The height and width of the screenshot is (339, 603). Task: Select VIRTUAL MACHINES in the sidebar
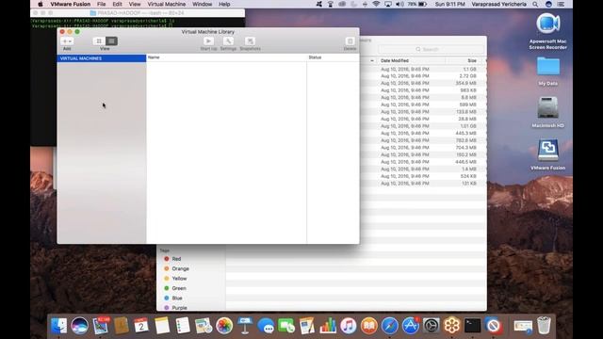[x=102, y=58]
